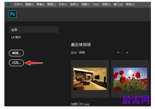Open the 编辑(E) menu

point(29,4)
